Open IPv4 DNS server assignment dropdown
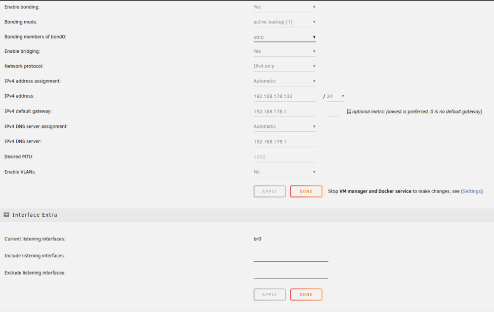Screen dimensions: 494x312 tap(285, 126)
